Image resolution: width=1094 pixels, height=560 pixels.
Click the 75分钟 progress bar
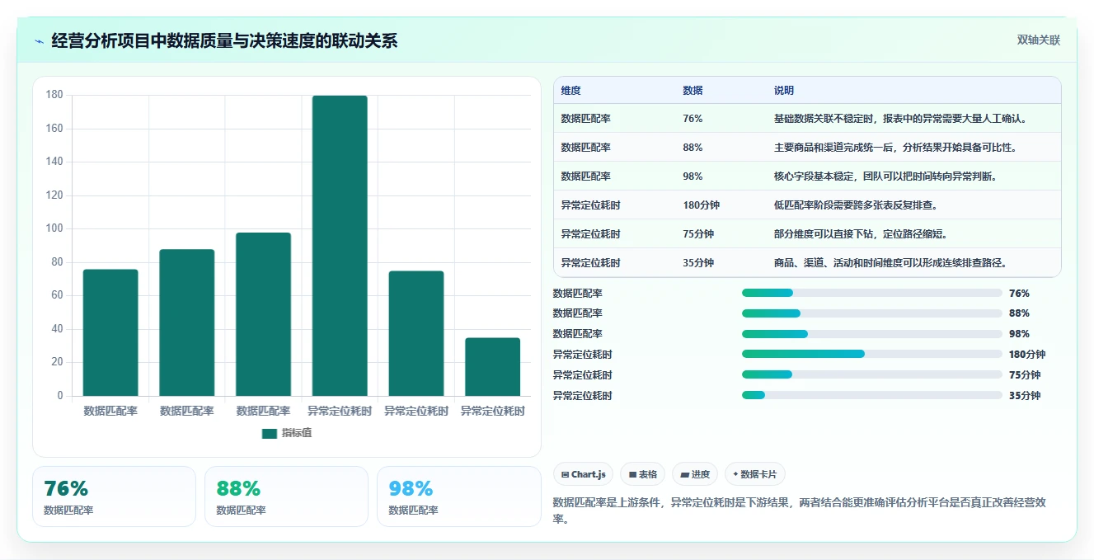tap(872, 374)
